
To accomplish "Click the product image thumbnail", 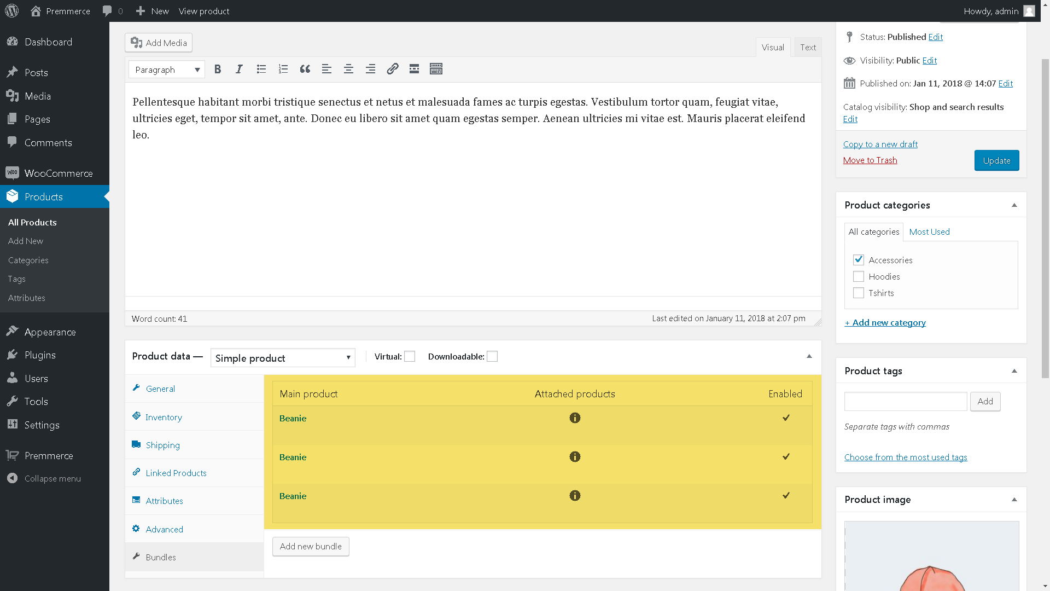I will click(931, 556).
